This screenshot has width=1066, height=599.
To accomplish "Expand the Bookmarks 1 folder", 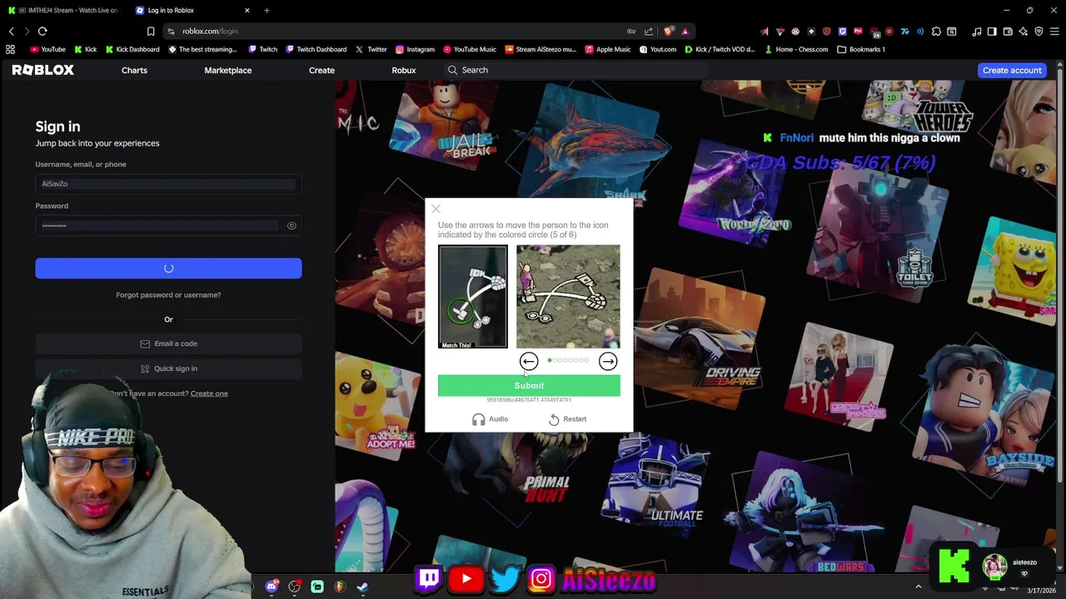I will (861, 49).
